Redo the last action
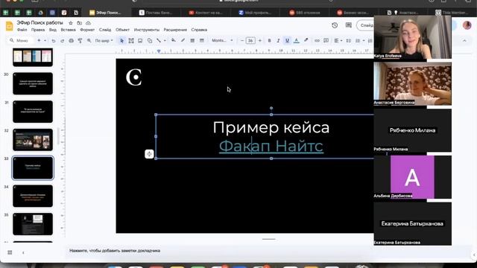The image size is (477, 268). pos(62,40)
